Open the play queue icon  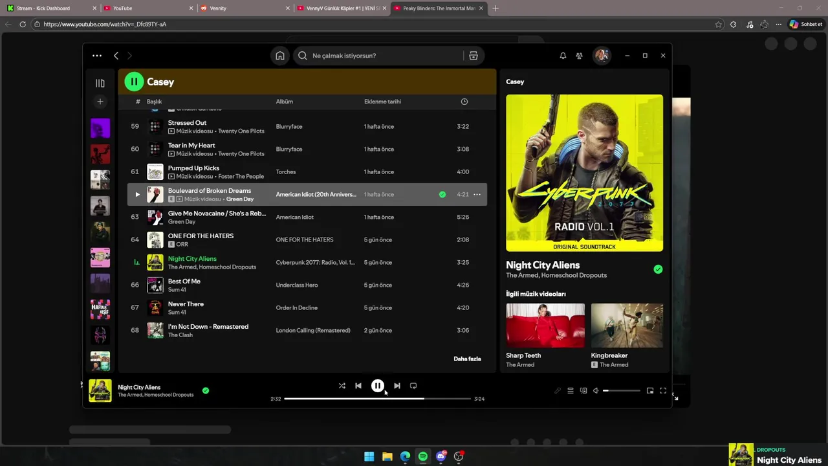[x=571, y=391]
